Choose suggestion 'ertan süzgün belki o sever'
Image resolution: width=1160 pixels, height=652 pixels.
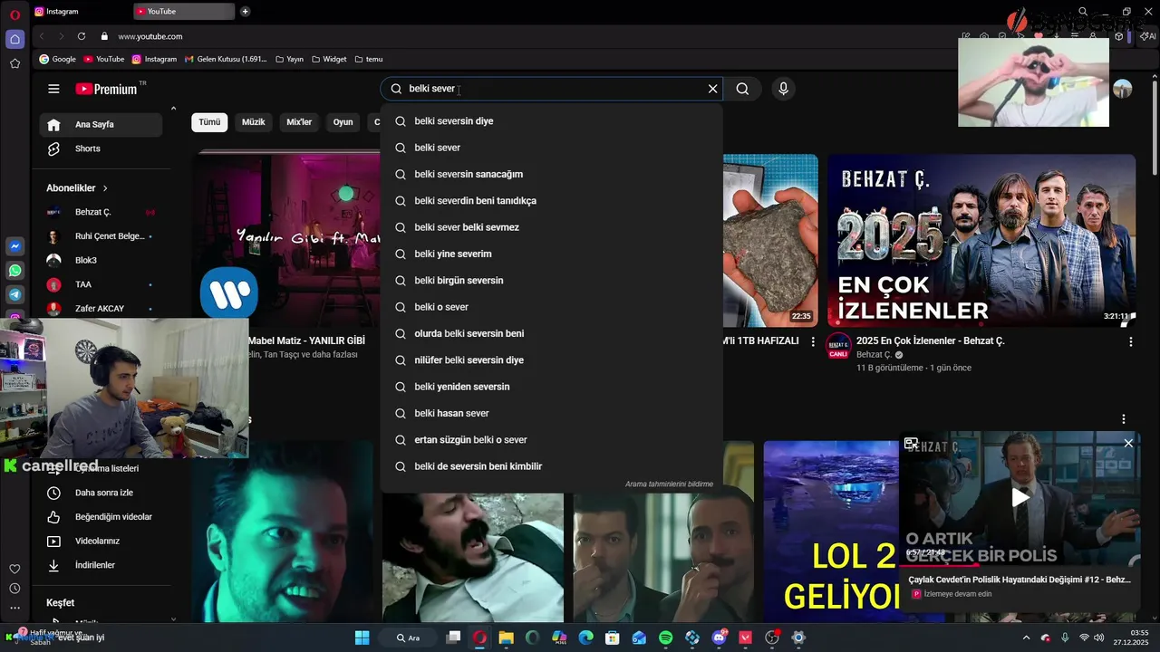coord(552,439)
